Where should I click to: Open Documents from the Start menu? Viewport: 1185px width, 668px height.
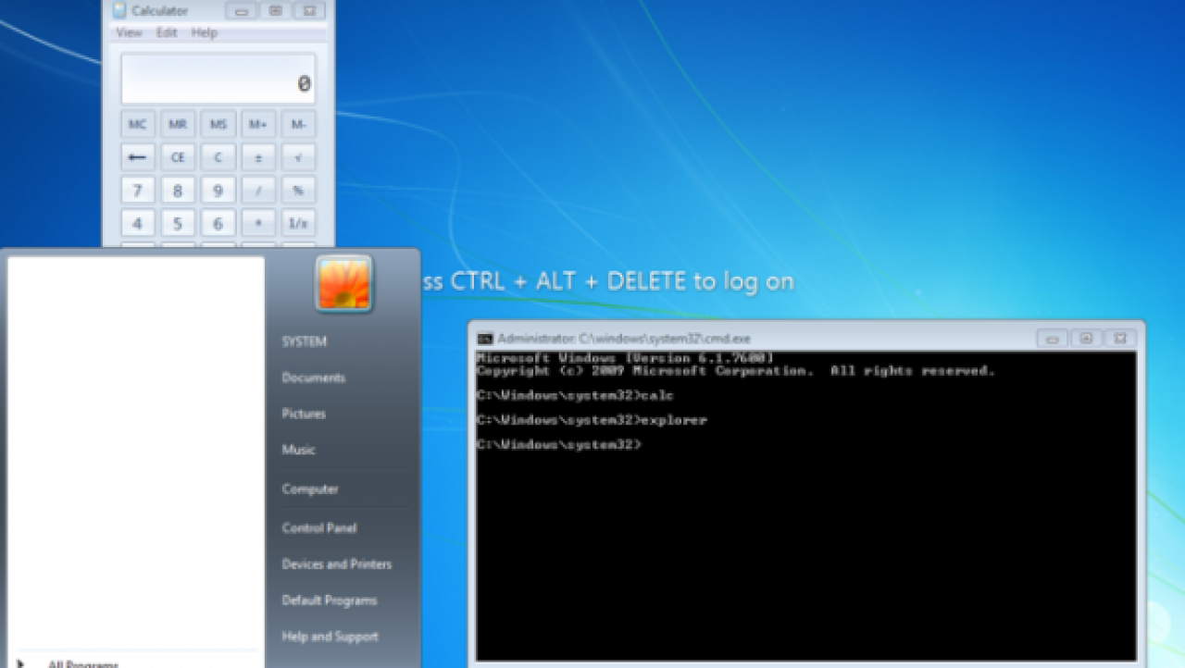[314, 377]
